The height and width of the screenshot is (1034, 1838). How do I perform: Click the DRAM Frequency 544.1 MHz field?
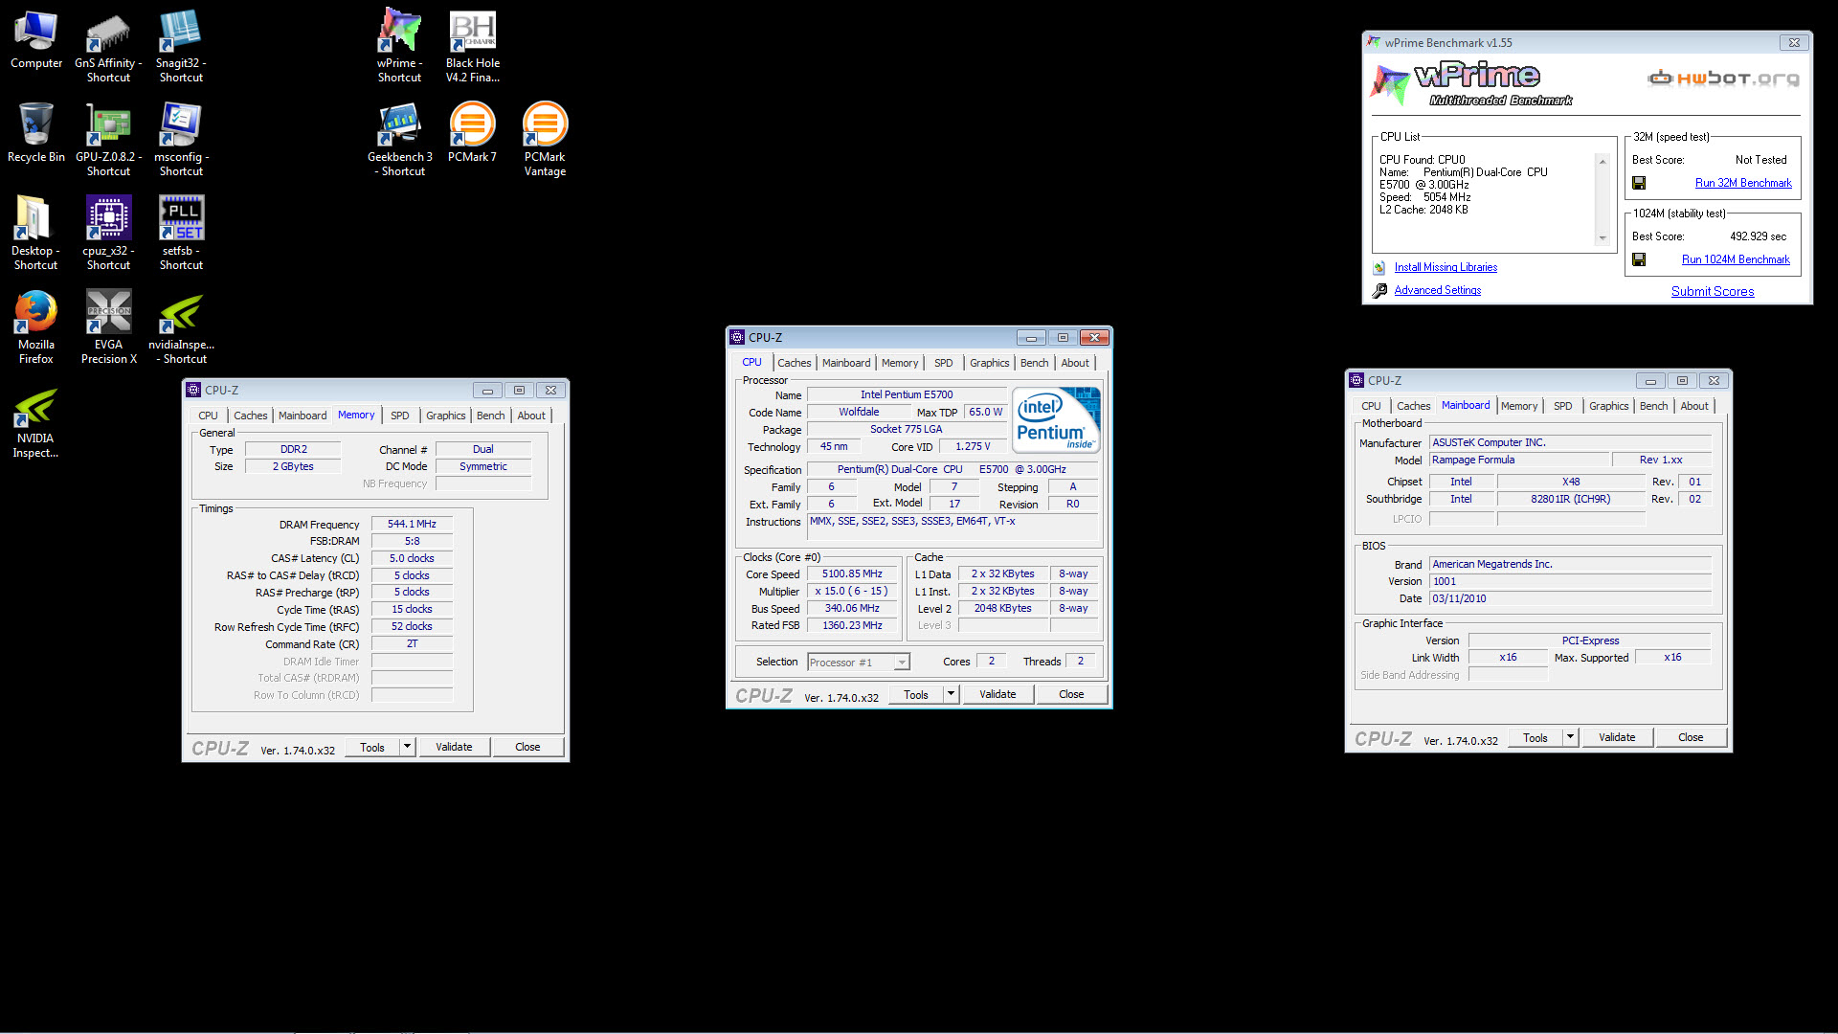(412, 525)
